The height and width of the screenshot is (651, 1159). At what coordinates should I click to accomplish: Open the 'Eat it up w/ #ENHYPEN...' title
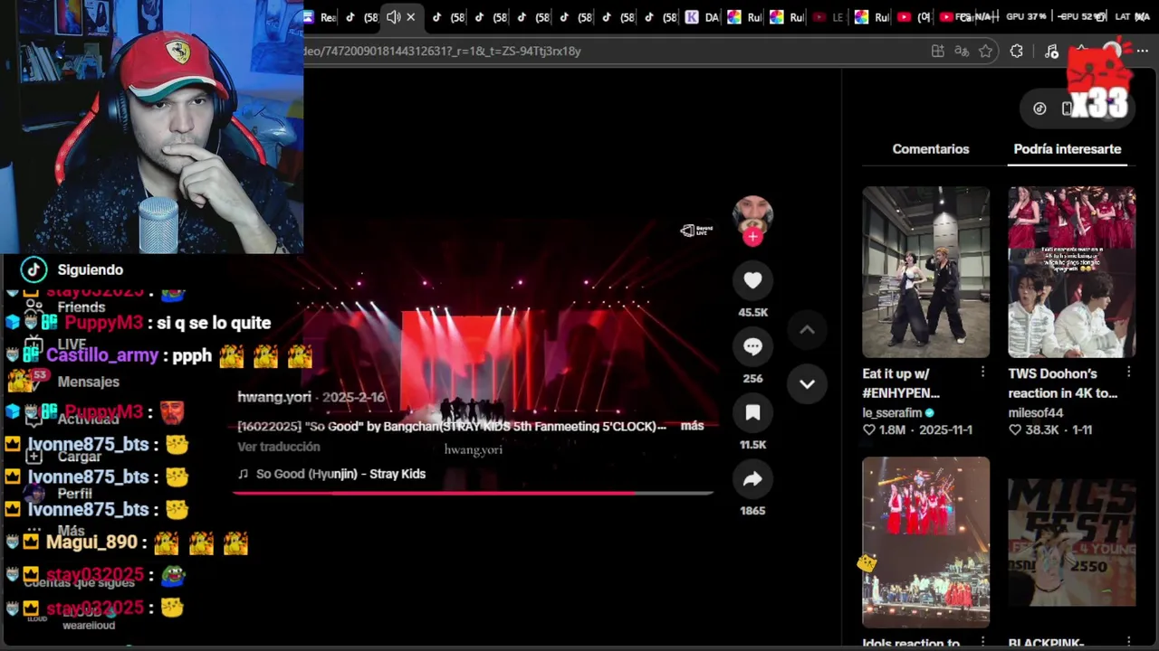click(901, 383)
